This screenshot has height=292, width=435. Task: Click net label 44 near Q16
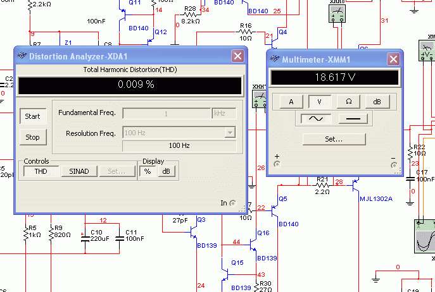pos(236,242)
